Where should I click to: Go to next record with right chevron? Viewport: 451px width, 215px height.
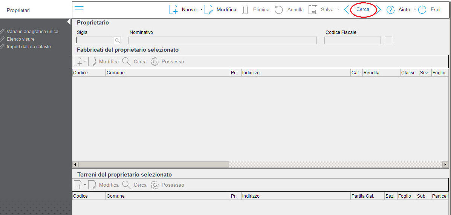pyautogui.click(x=379, y=9)
